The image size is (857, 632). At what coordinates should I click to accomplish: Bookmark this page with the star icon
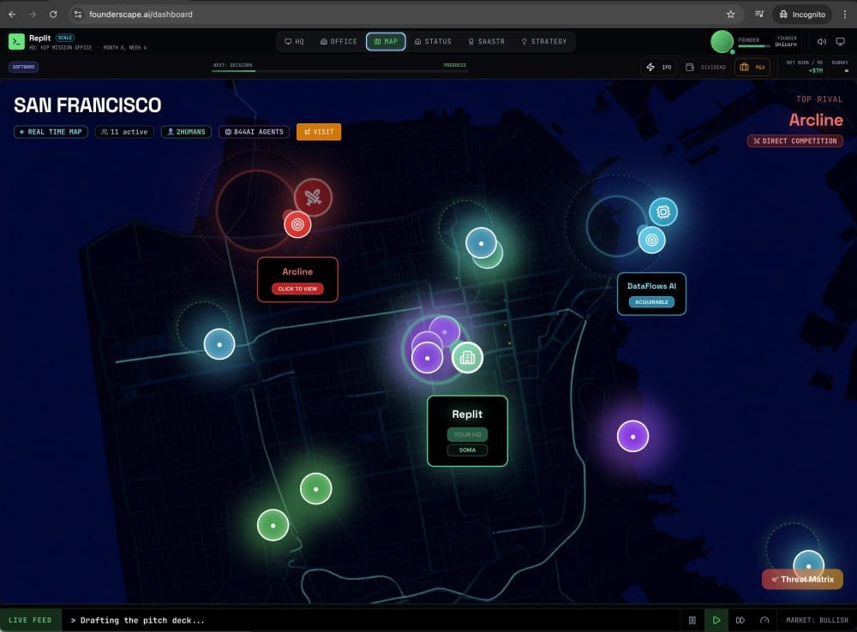coord(731,15)
